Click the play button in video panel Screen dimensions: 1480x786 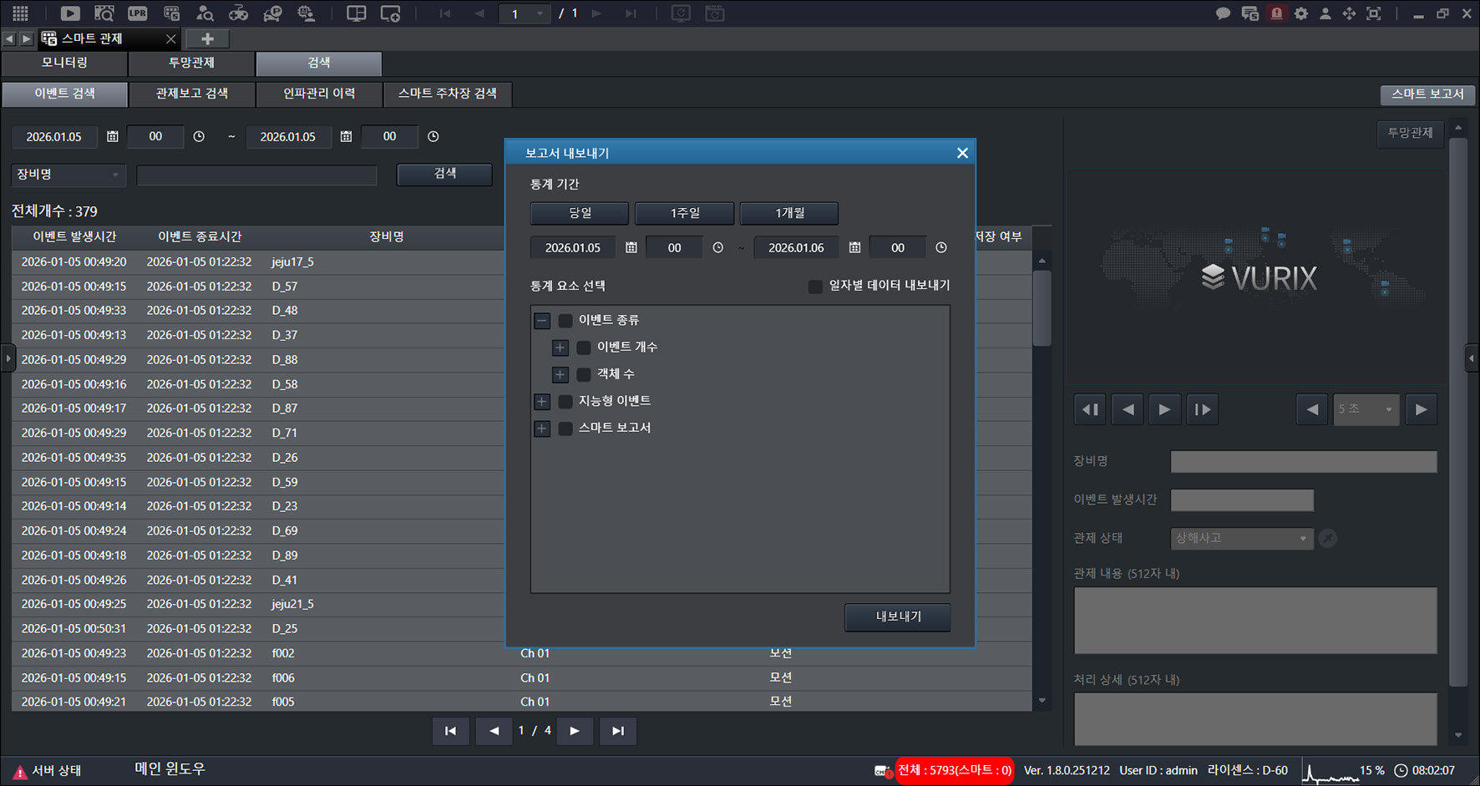click(x=1164, y=409)
